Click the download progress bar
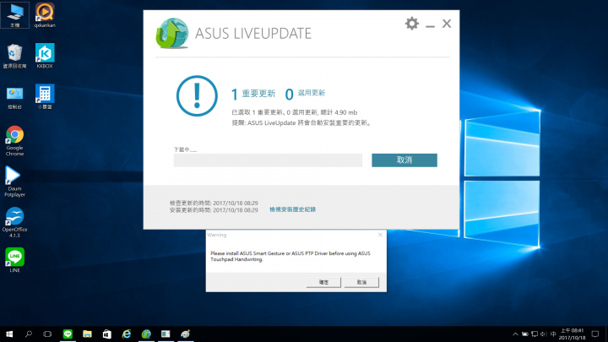Screen dimensions: 608x342 (268, 160)
